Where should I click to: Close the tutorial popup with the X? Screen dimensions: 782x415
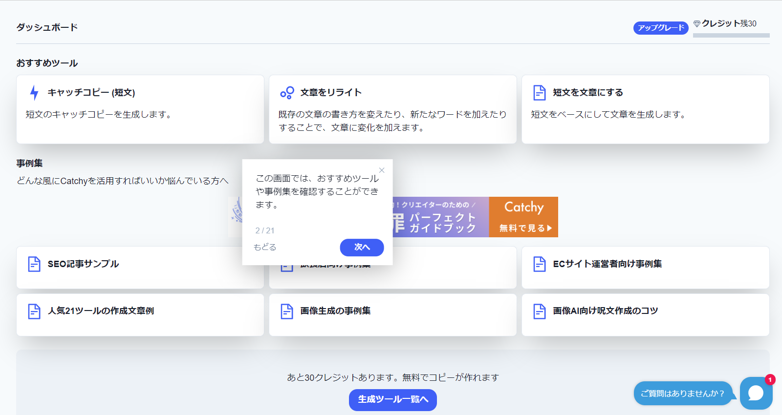[382, 170]
